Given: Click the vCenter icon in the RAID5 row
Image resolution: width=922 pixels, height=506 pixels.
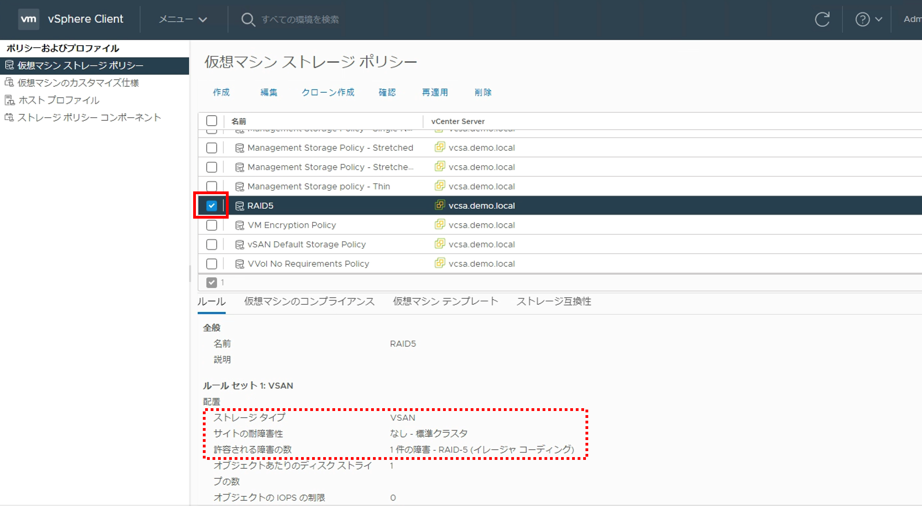Looking at the screenshot, I should click(440, 205).
